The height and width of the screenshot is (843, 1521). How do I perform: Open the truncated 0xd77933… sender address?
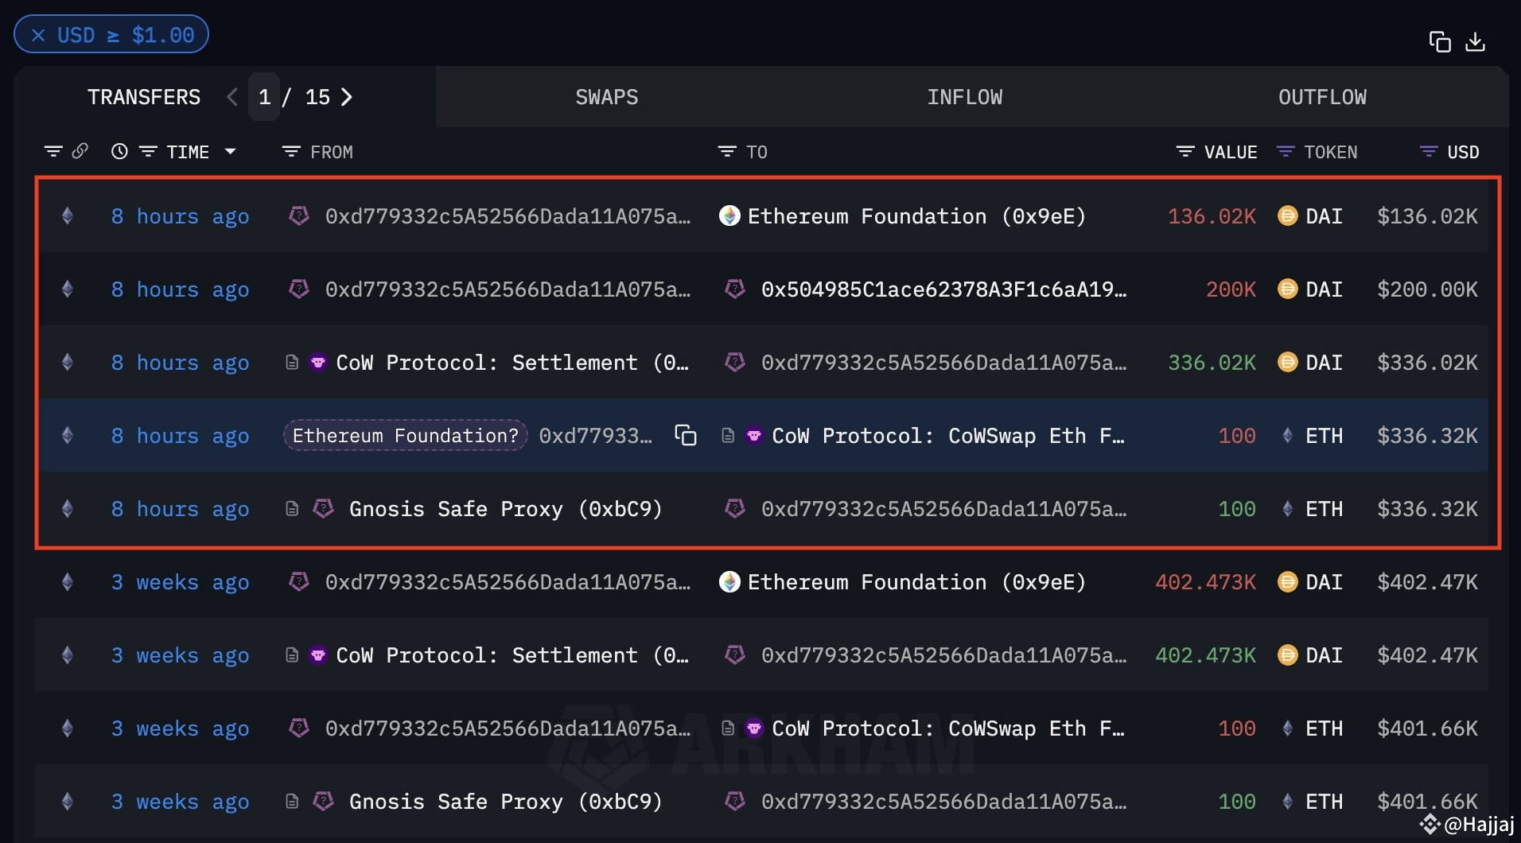click(595, 436)
